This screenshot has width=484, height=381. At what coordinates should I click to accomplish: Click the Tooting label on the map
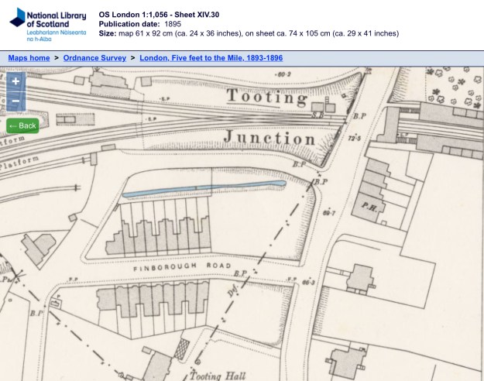[266, 97]
